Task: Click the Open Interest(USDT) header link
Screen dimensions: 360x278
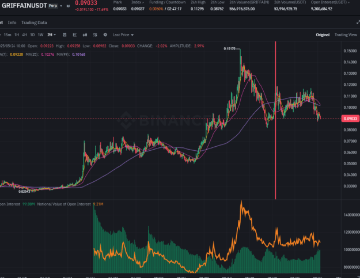Action: tap(330, 2)
